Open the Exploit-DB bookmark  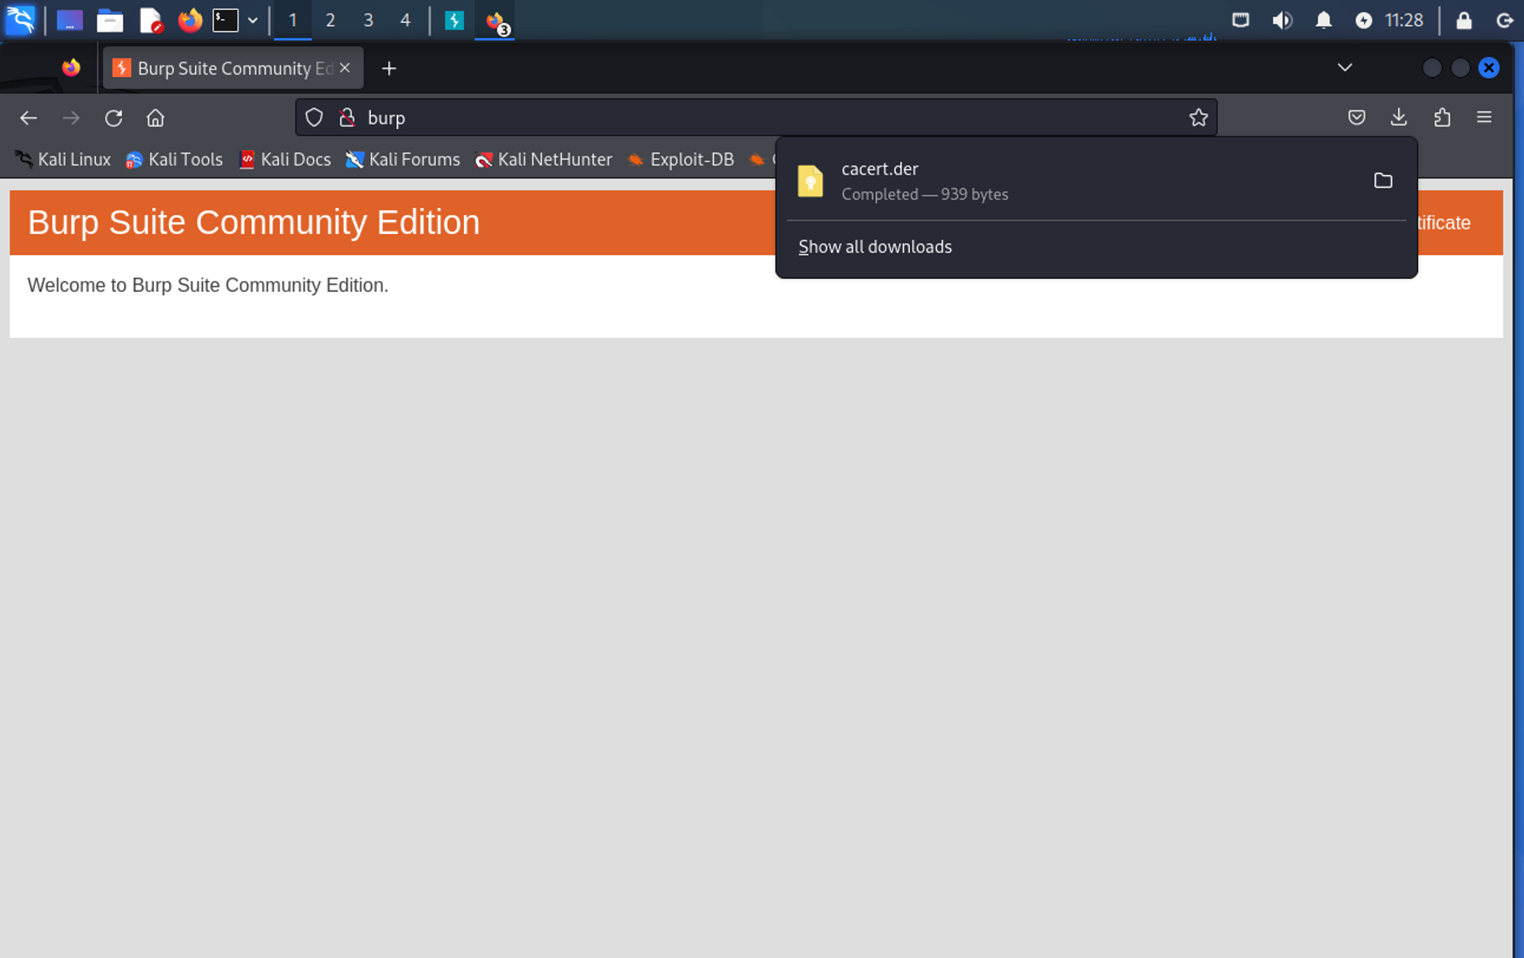coord(680,159)
